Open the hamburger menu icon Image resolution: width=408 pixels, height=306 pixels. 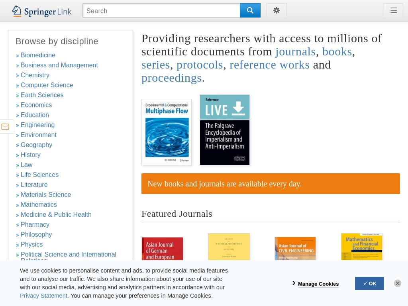(x=393, y=11)
